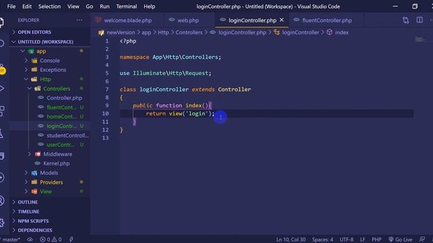Switch to fluentController.php tab
433x243 pixels.
click(x=327, y=20)
